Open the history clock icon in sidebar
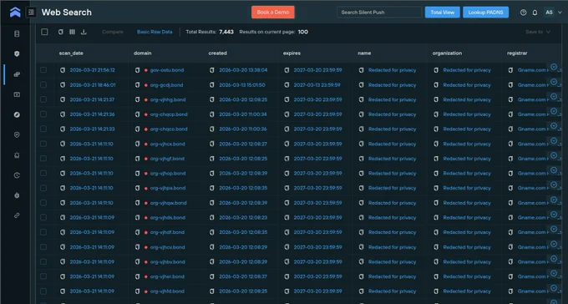The image size is (568, 304). (x=17, y=175)
